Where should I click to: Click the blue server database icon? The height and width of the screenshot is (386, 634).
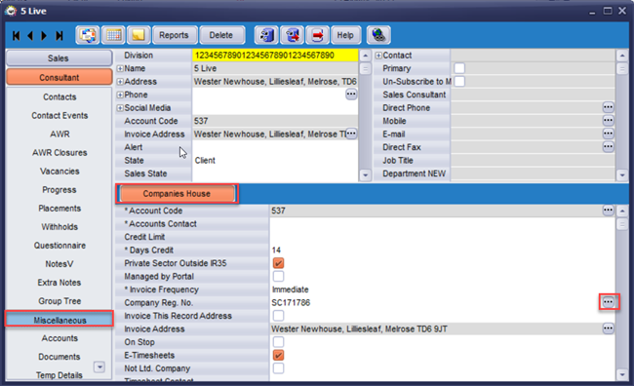266,35
